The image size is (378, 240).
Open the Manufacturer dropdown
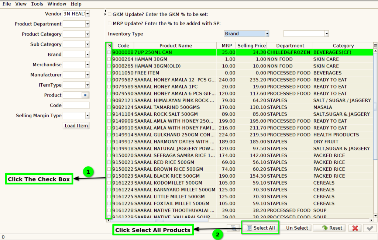(87, 74)
